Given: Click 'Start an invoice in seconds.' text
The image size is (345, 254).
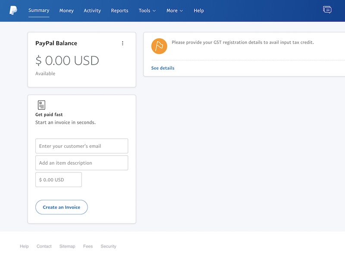Looking at the screenshot, I should pos(66,122).
